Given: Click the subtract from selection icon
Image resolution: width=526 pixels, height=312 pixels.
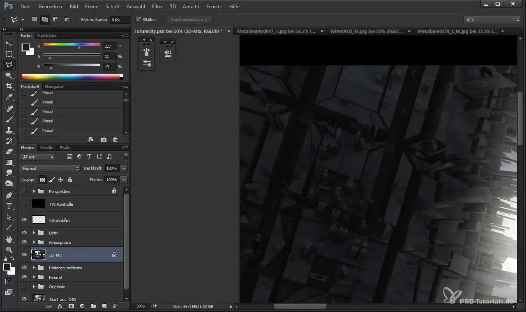Looking at the screenshot, I should (55, 19).
